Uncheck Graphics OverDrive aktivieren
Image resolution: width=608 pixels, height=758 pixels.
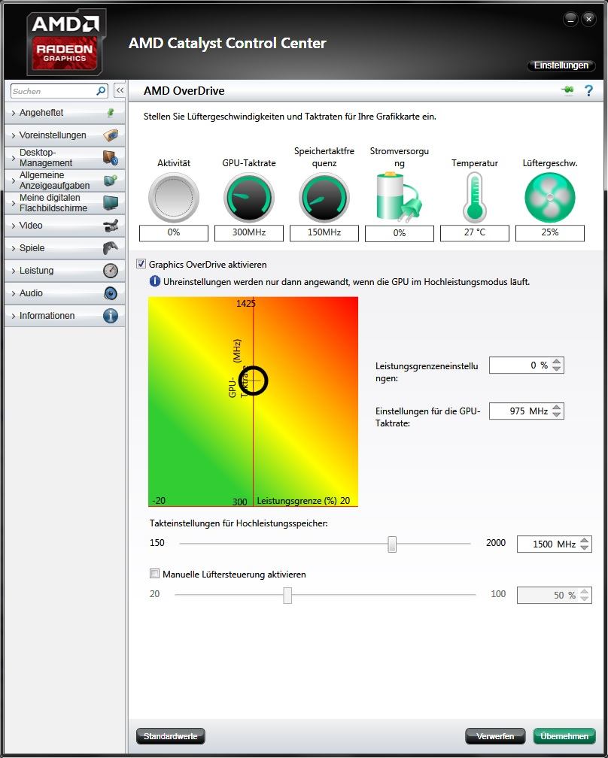pos(141,264)
